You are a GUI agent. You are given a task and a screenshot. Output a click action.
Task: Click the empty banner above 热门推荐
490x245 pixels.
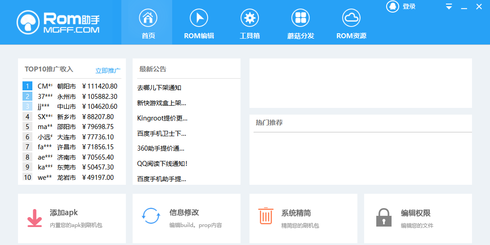click(x=361, y=83)
